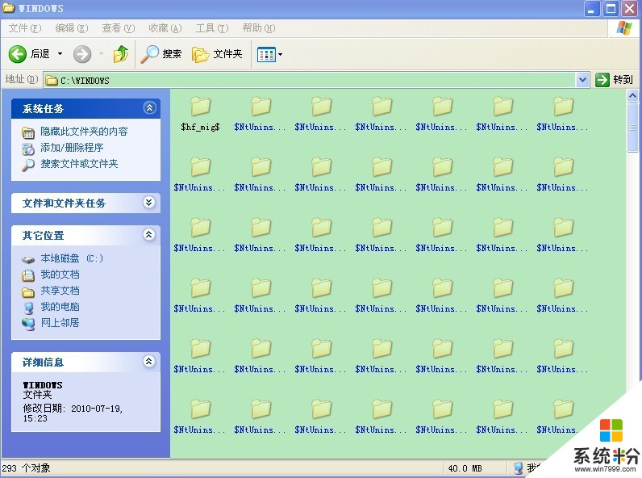Click the Local Disk (C:) drive icon
Image resolution: width=642 pixels, height=478 pixels.
[28, 259]
